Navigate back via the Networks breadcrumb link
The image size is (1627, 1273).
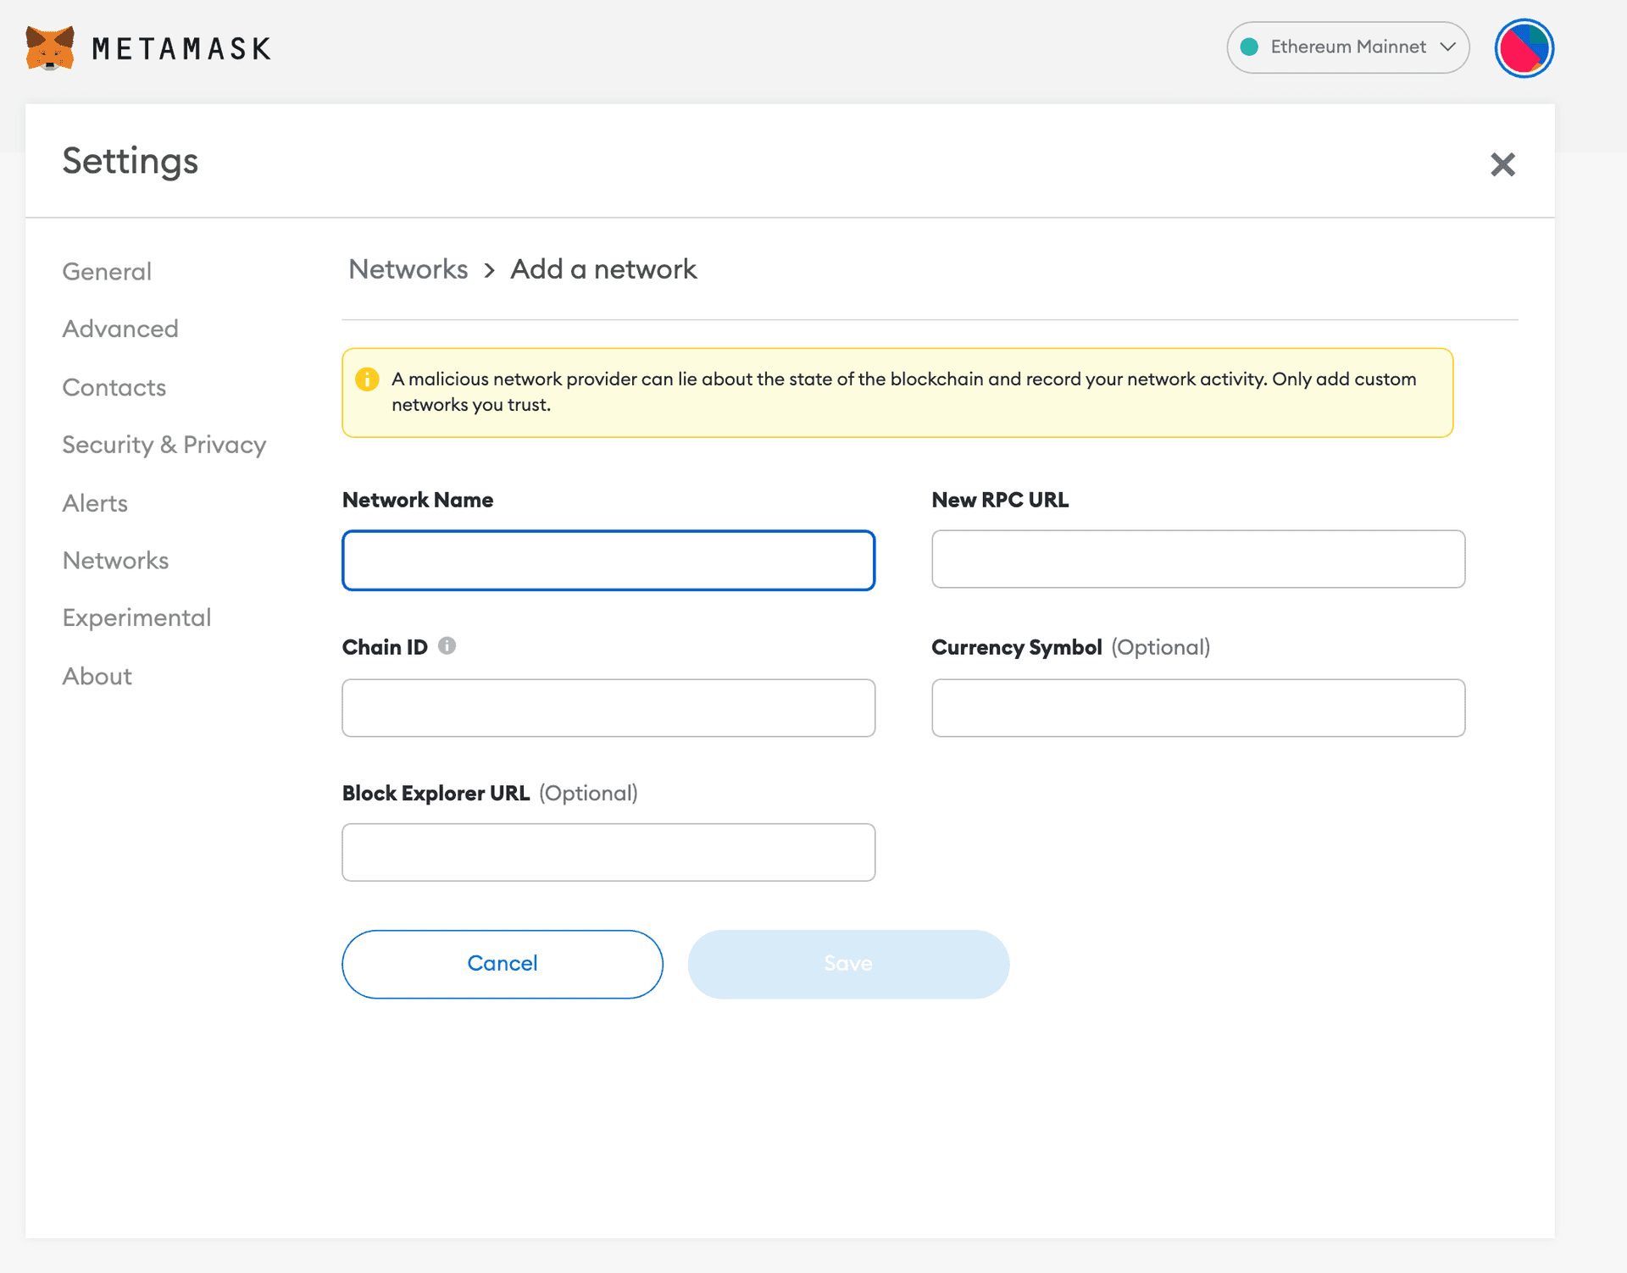point(408,268)
